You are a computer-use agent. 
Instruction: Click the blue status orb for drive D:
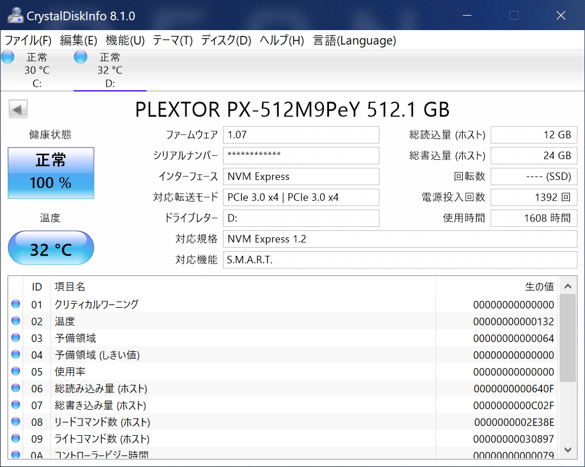81,57
